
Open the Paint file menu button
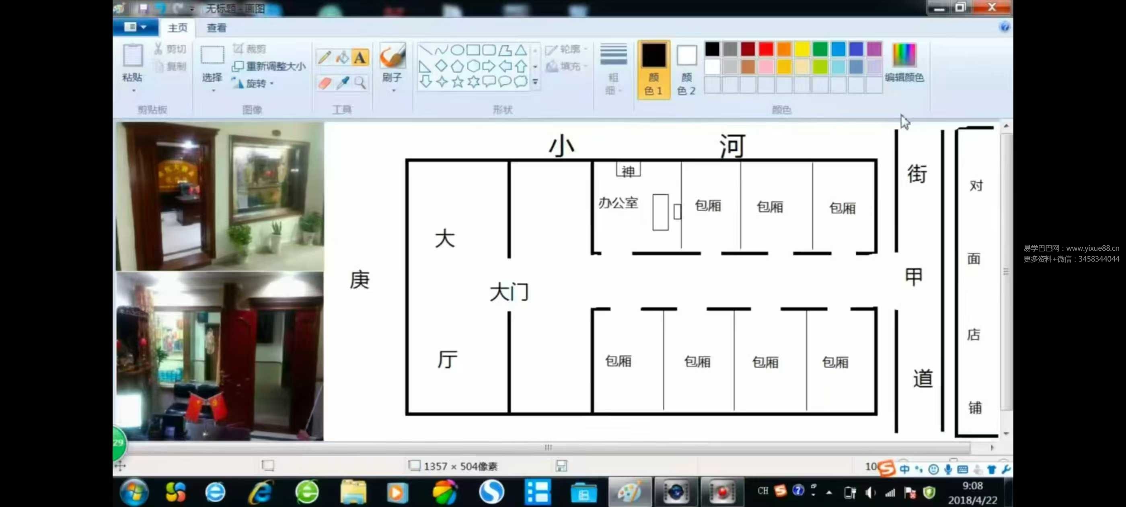(135, 27)
